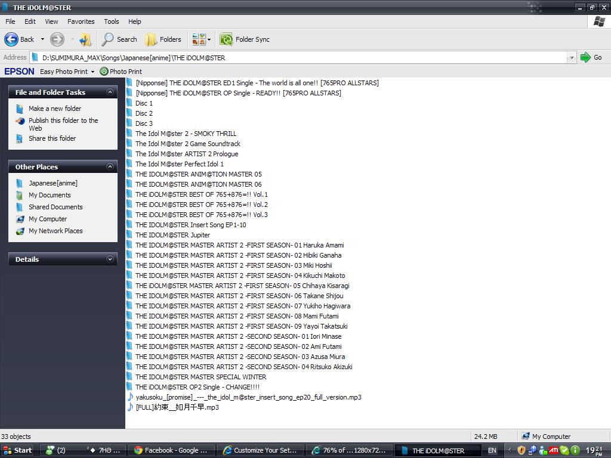Image resolution: width=611 pixels, height=458 pixels.
Task: Collapse the Other Places panel
Action: (110, 167)
